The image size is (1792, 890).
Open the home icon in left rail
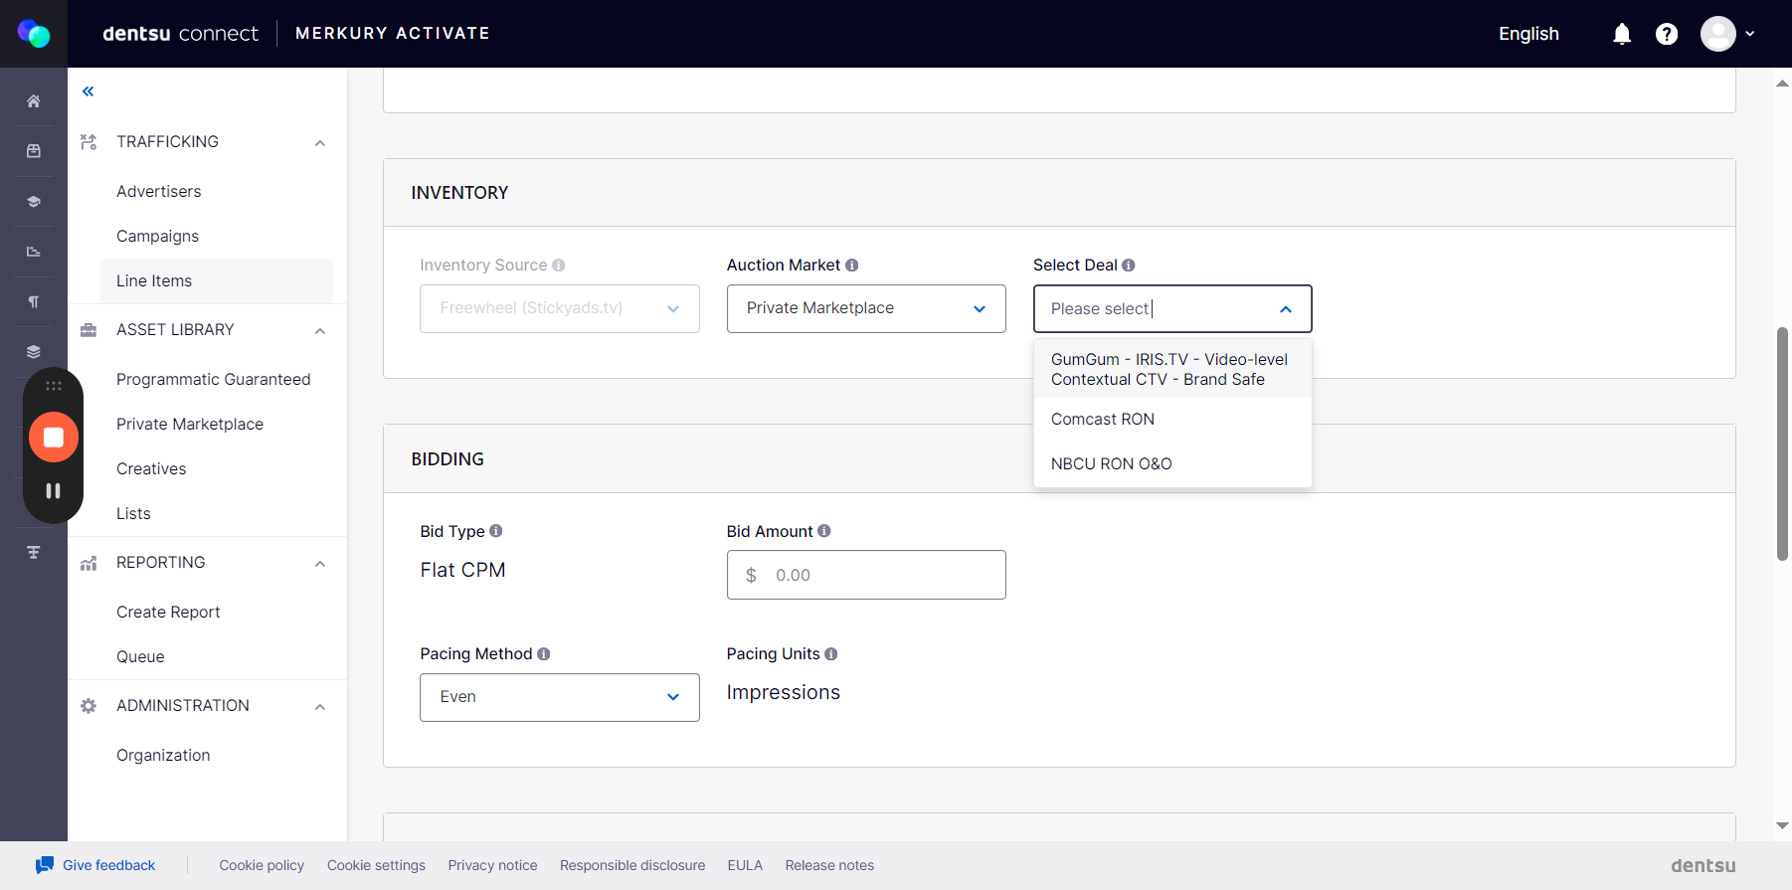click(x=34, y=101)
